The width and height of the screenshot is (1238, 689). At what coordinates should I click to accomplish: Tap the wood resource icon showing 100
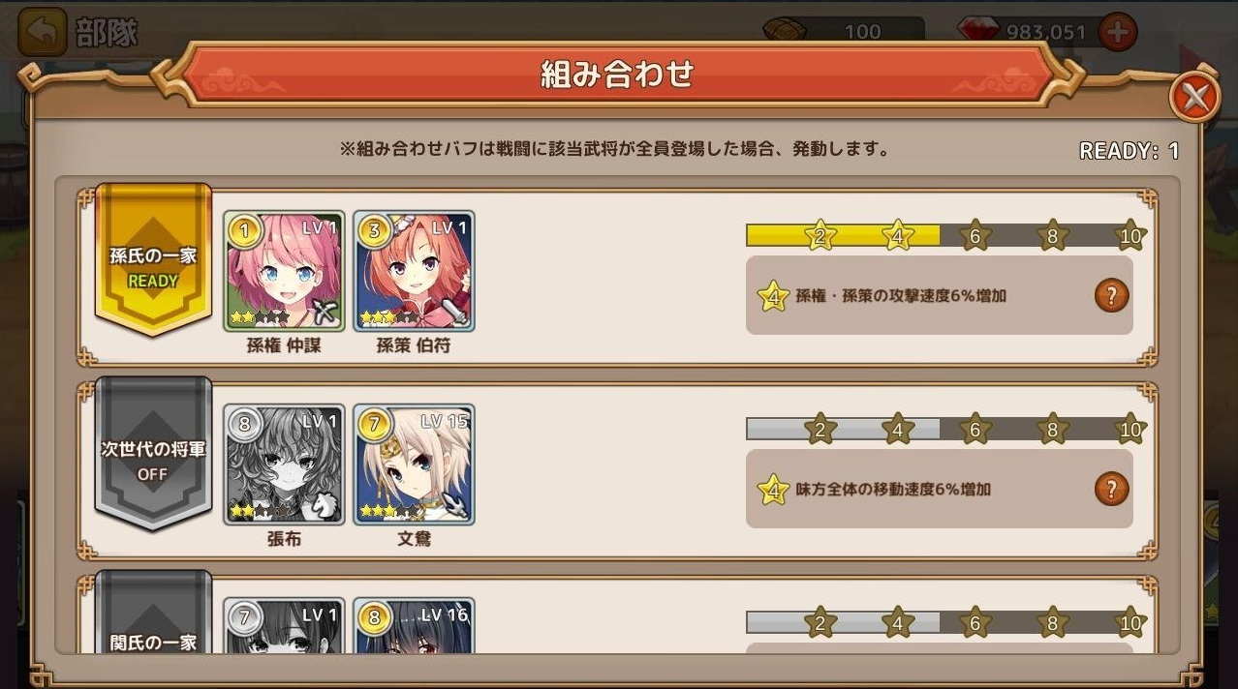(784, 30)
